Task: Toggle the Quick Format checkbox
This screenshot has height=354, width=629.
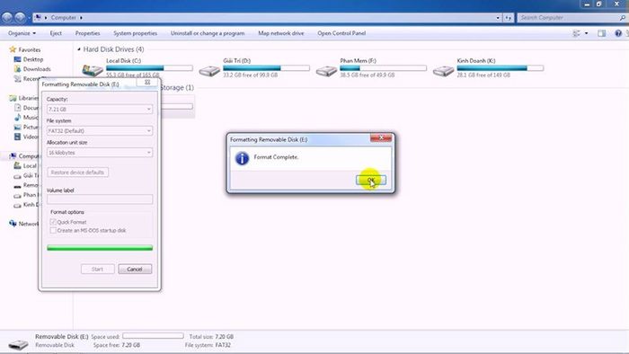Action: [53, 222]
